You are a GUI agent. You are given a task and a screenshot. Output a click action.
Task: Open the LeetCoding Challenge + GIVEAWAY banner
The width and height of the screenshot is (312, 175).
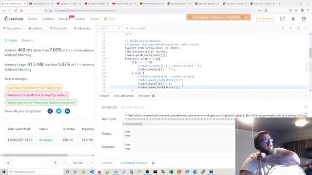coord(218,17)
